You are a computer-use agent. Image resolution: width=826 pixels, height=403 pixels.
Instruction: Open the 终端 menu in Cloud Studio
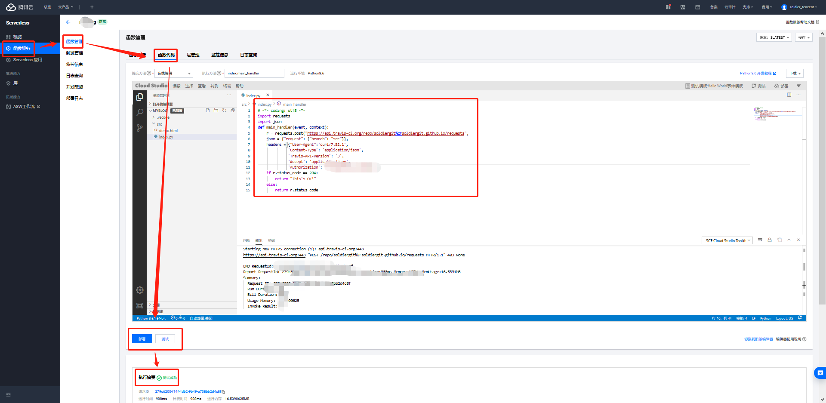[x=227, y=86]
